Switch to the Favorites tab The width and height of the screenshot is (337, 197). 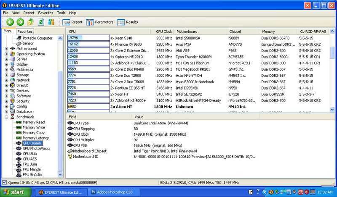tap(25, 32)
